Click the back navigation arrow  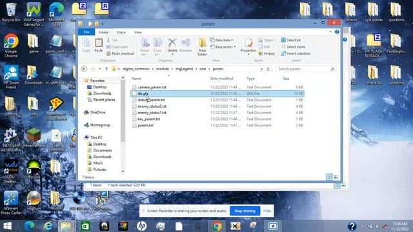coord(84,69)
